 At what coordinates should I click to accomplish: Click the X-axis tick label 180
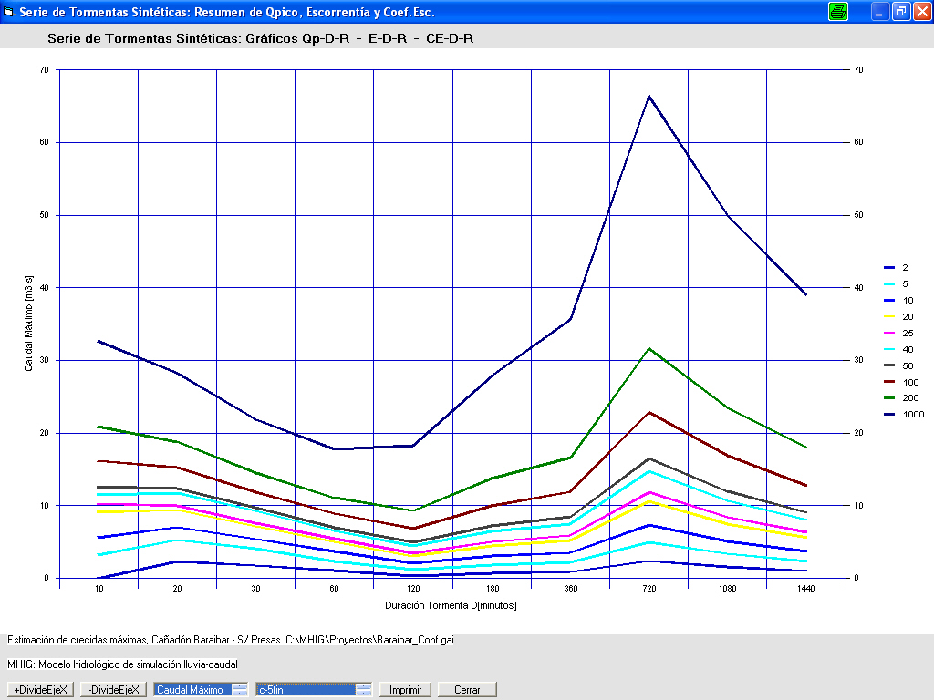493,589
